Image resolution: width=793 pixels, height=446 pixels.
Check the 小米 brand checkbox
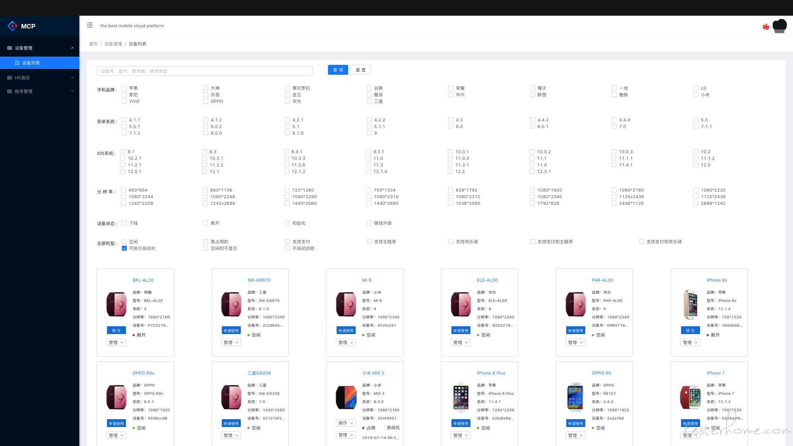tap(696, 95)
